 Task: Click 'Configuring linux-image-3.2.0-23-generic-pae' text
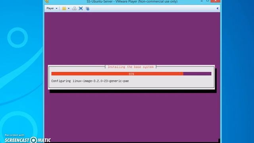(x=90, y=81)
